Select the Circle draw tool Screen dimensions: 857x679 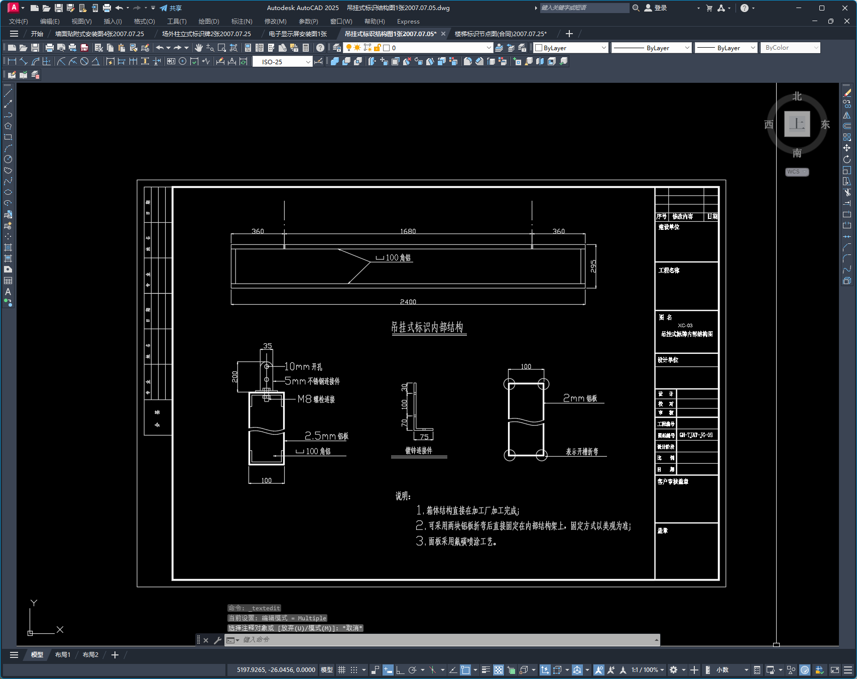point(8,159)
